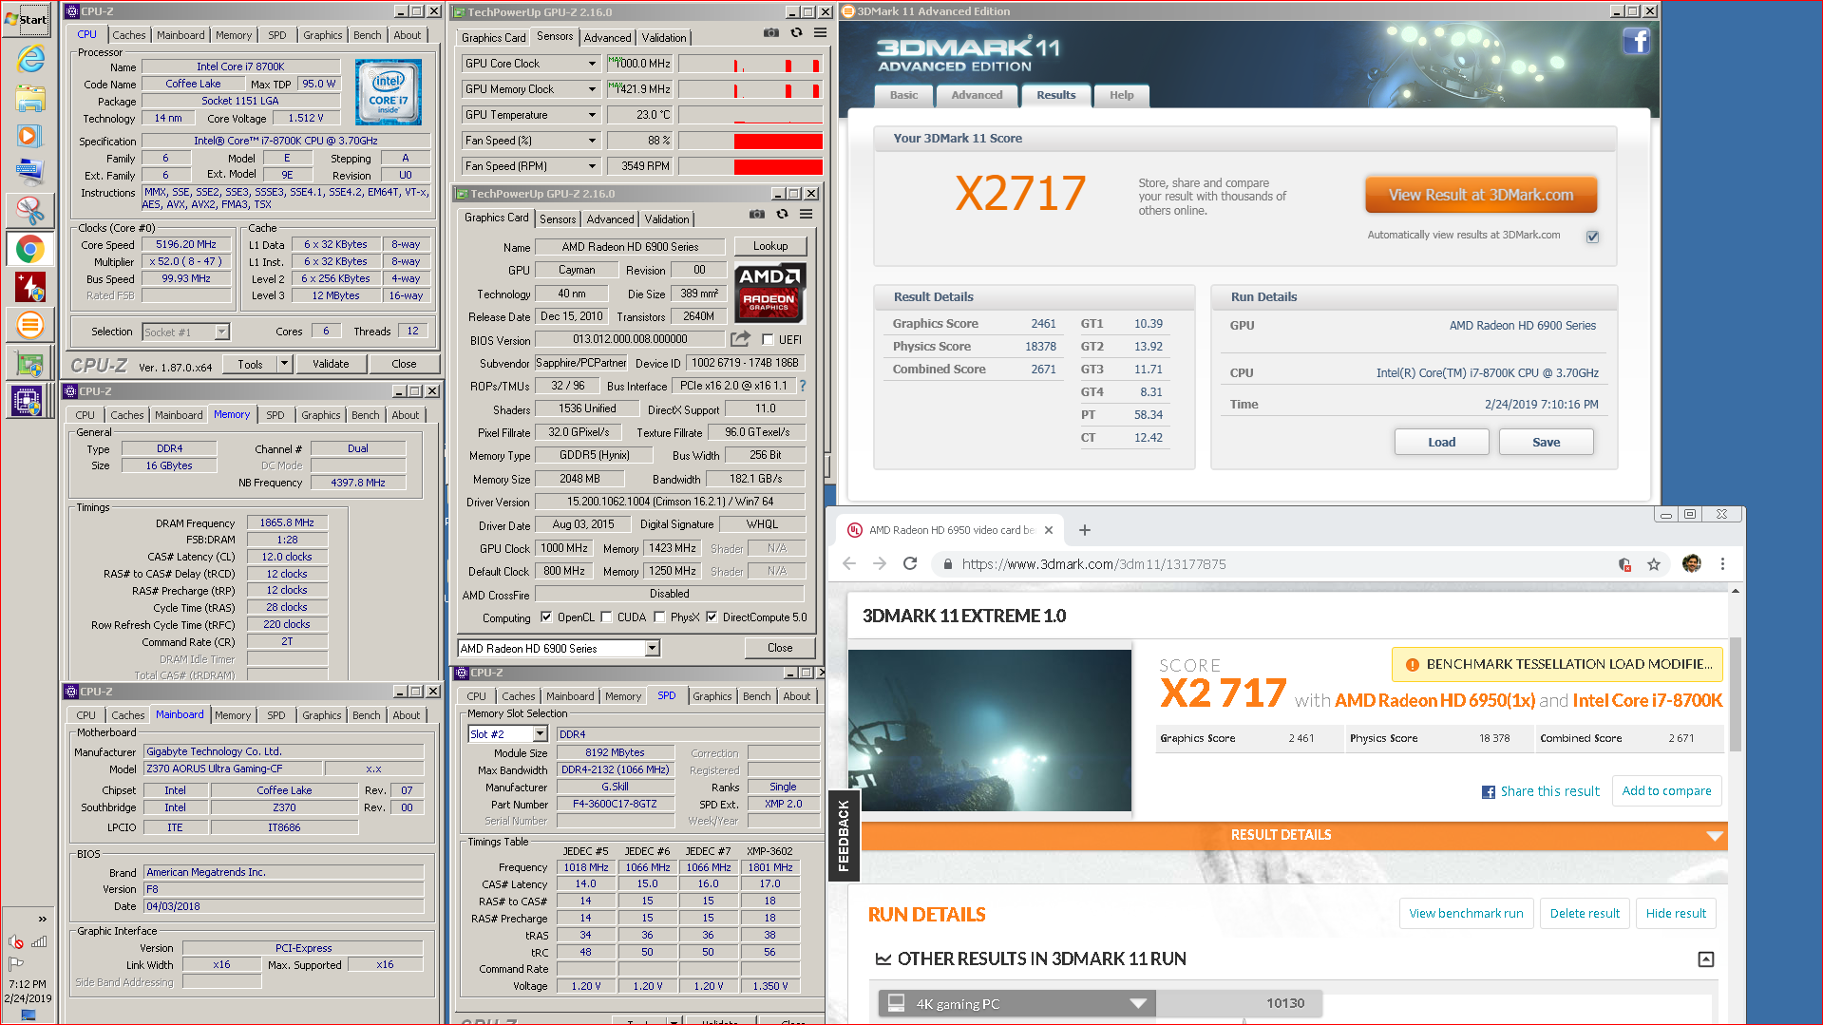
Task: Click the Share this result link
Action: 1540,791
